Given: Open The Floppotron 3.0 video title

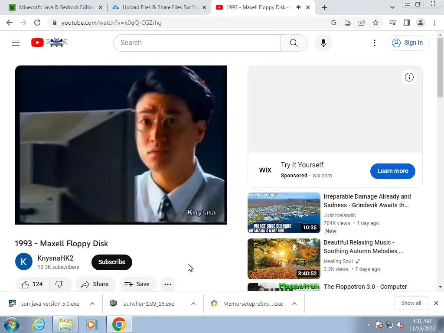Looking at the screenshot, I should [x=365, y=287].
